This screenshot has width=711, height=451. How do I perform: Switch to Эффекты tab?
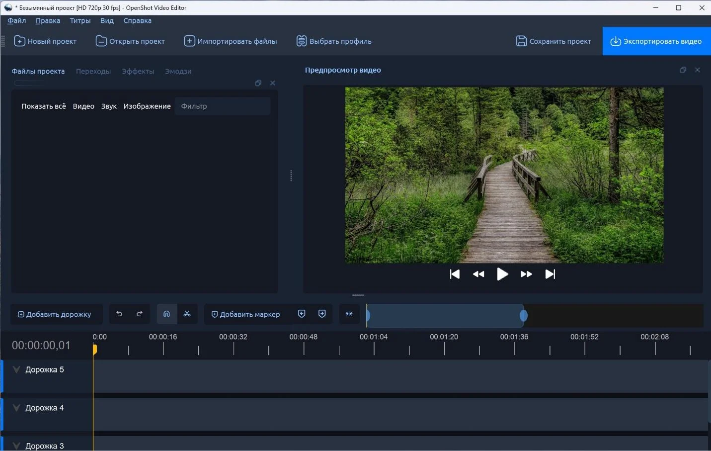coord(138,71)
